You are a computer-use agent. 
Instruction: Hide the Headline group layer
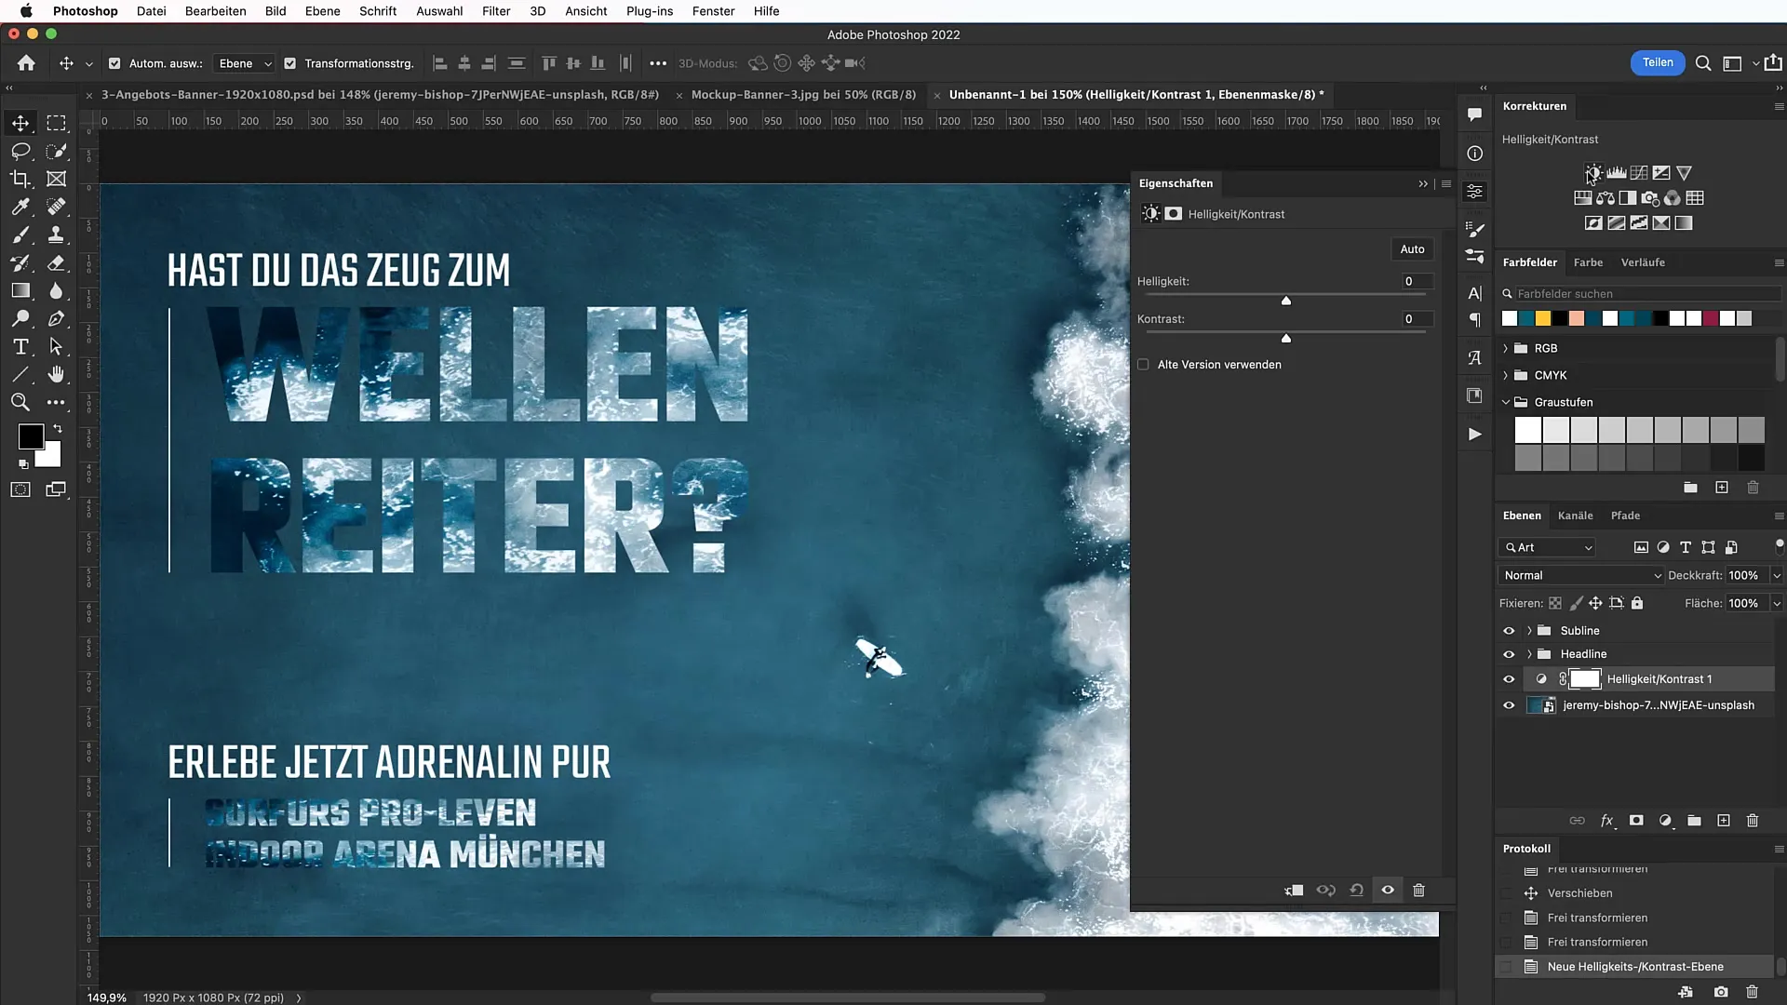click(1509, 654)
